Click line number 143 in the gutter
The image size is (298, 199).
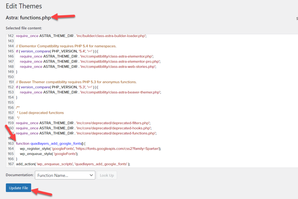pyautogui.click(x=11, y=41)
